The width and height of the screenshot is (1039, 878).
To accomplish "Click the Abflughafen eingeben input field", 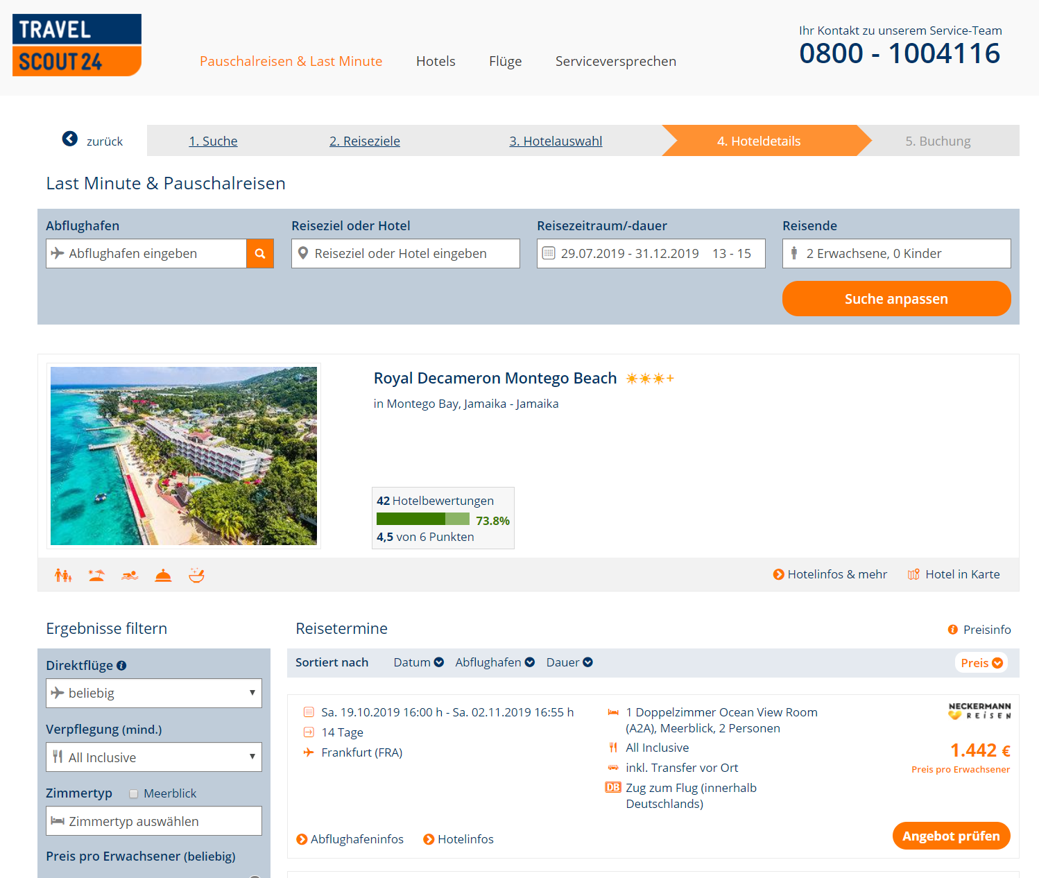I will [x=146, y=254].
